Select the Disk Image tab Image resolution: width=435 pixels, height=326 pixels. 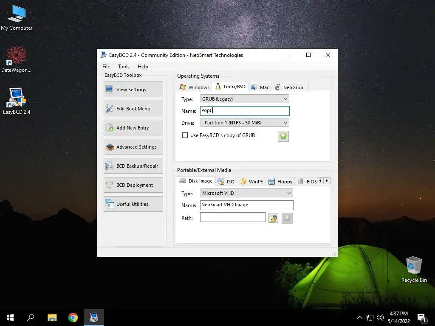(196, 181)
